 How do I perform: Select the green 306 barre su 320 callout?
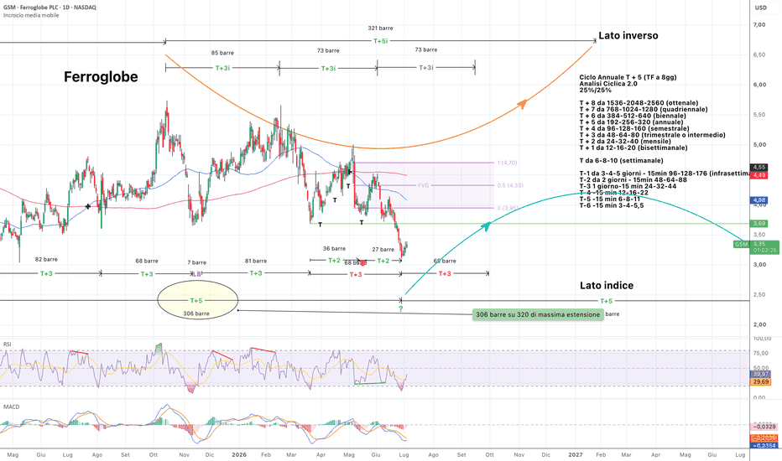click(x=538, y=314)
